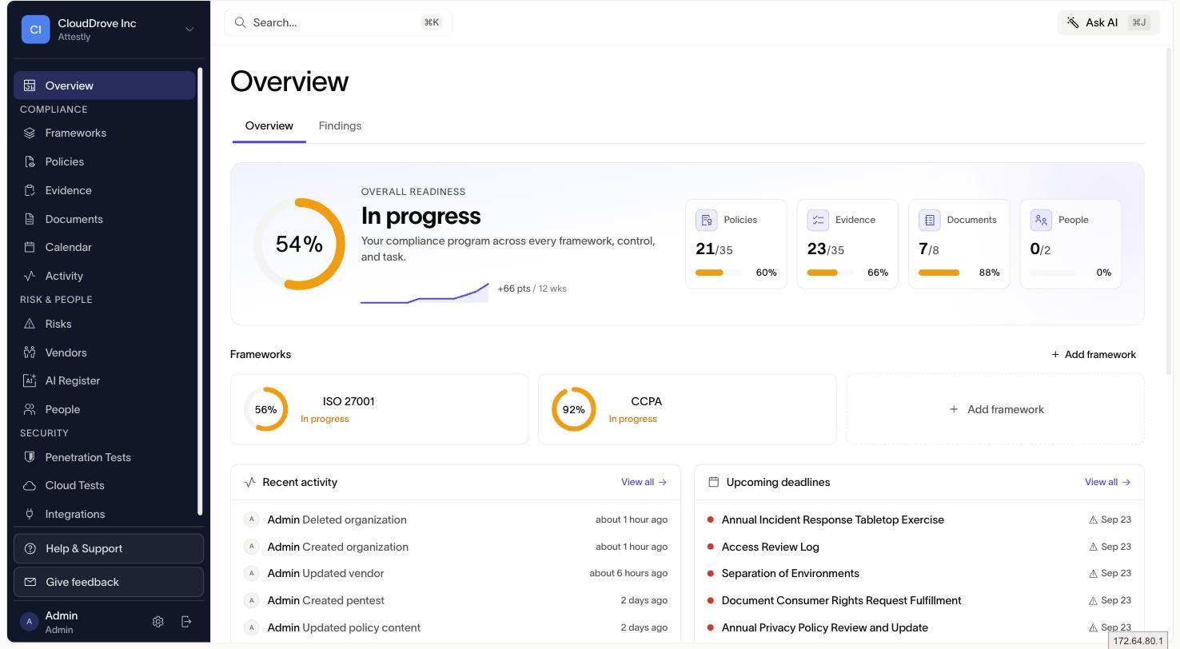
Task: Select the Overview tab under the heading
Action: click(269, 126)
